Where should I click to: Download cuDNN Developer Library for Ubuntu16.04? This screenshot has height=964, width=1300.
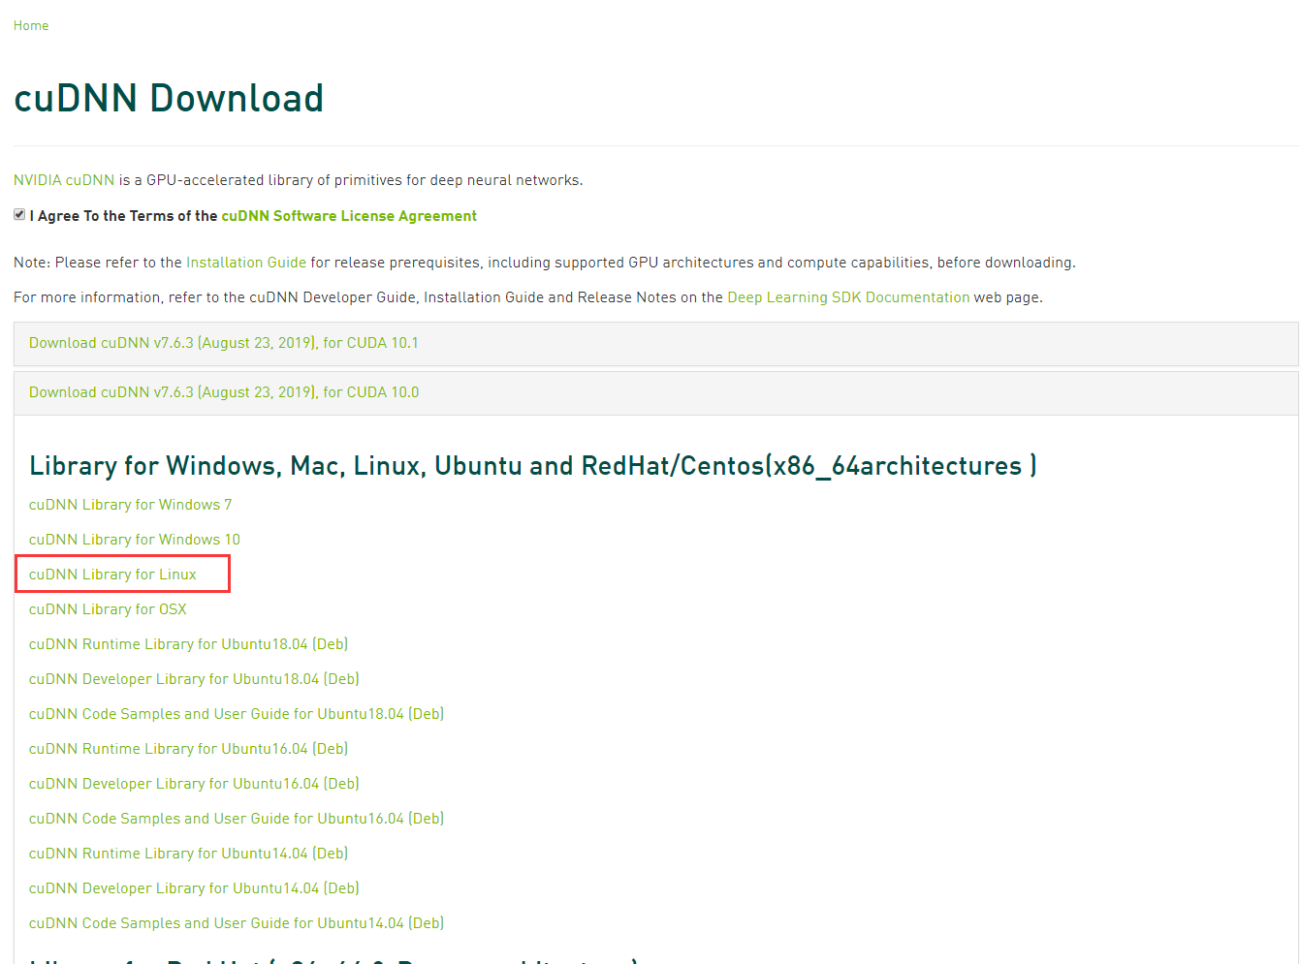click(193, 783)
